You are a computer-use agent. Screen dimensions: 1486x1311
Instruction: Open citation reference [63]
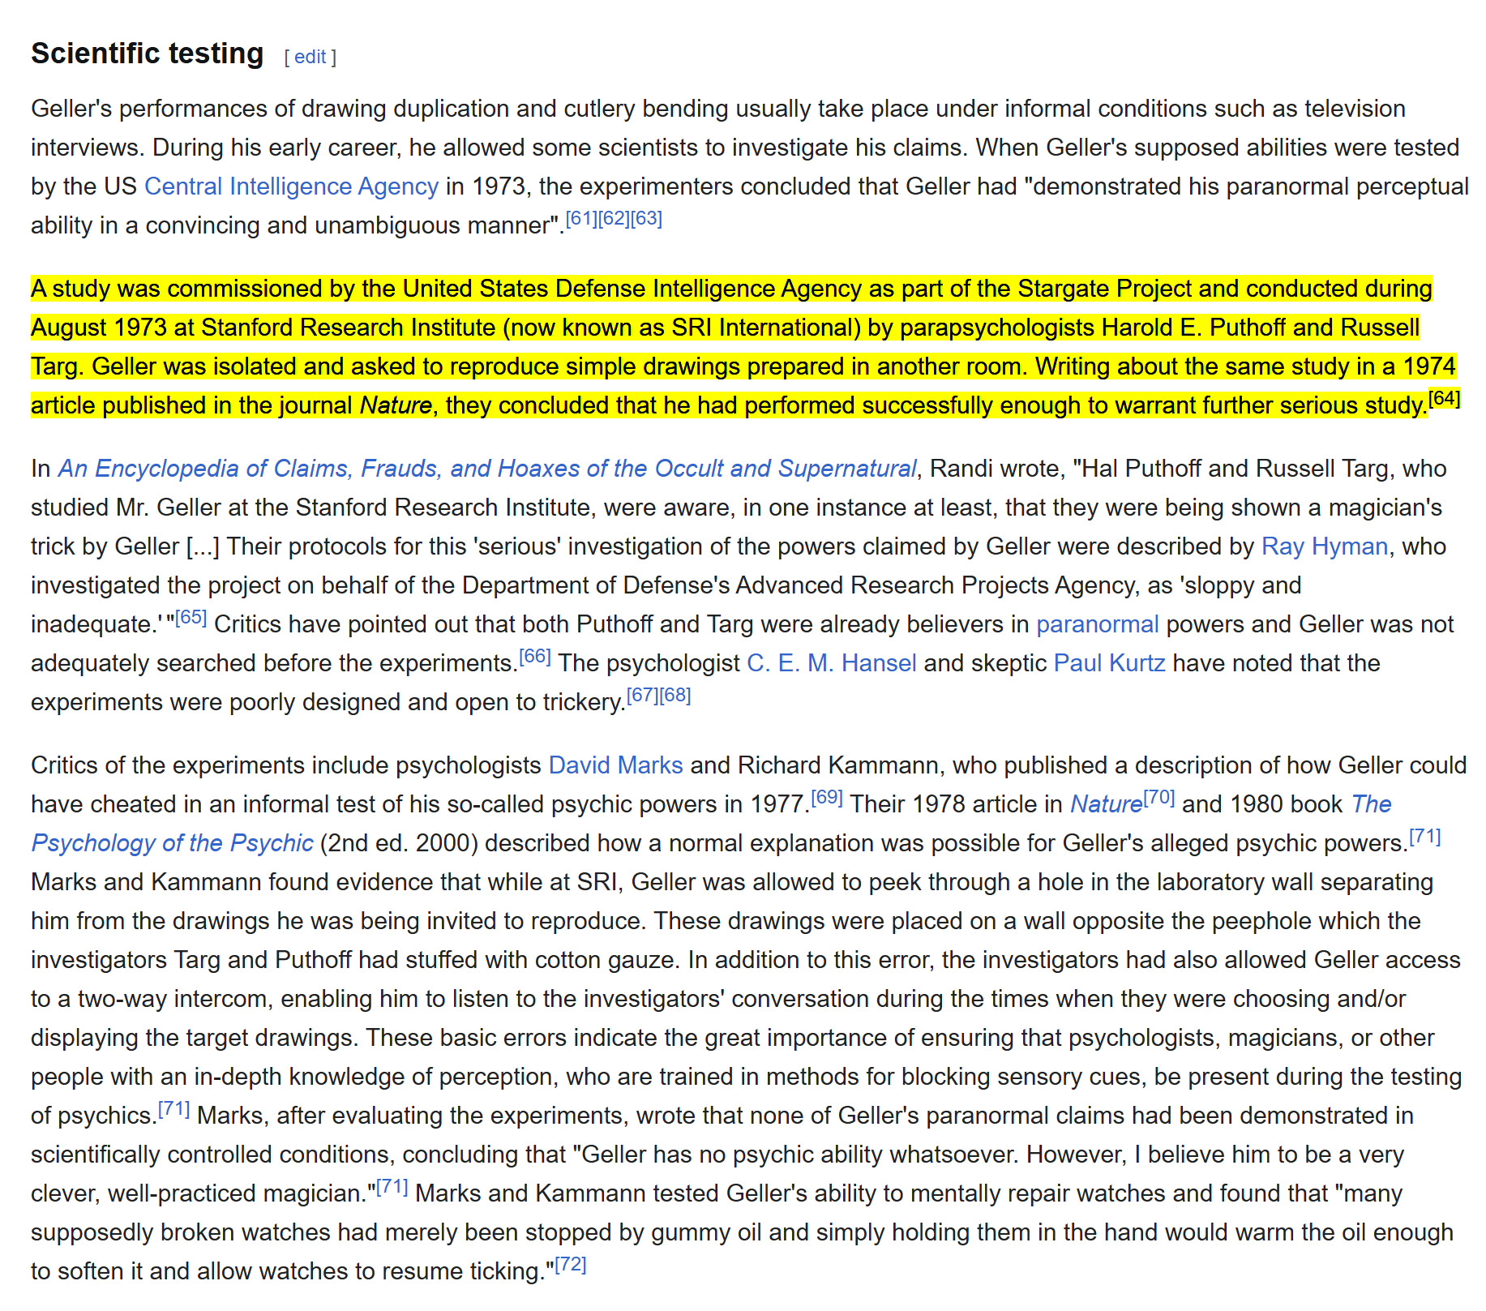coord(646,218)
